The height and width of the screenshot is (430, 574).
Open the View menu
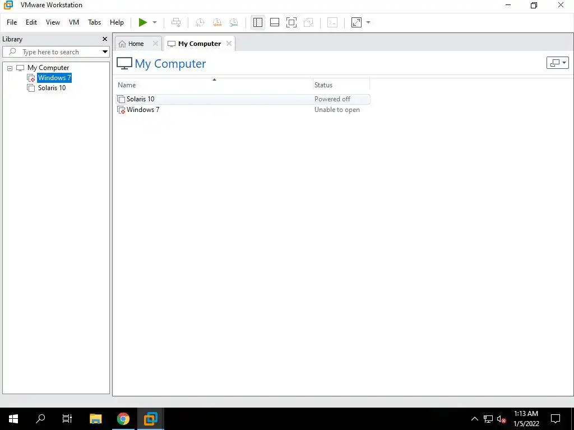click(x=53, y=22)
